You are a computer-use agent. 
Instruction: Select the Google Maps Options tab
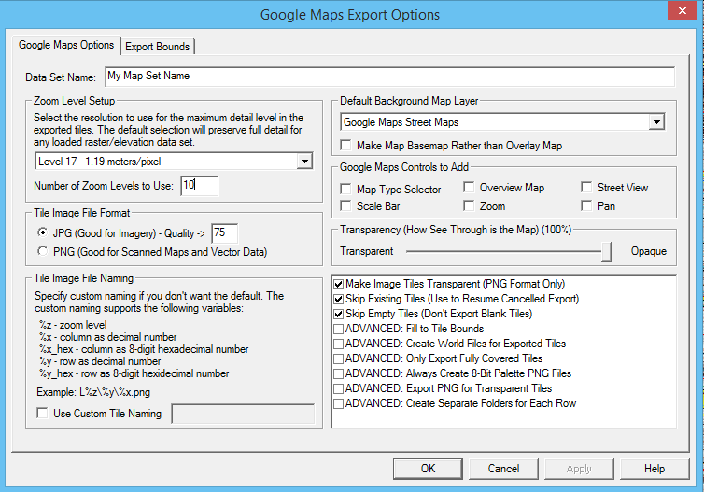coord(66,45)
